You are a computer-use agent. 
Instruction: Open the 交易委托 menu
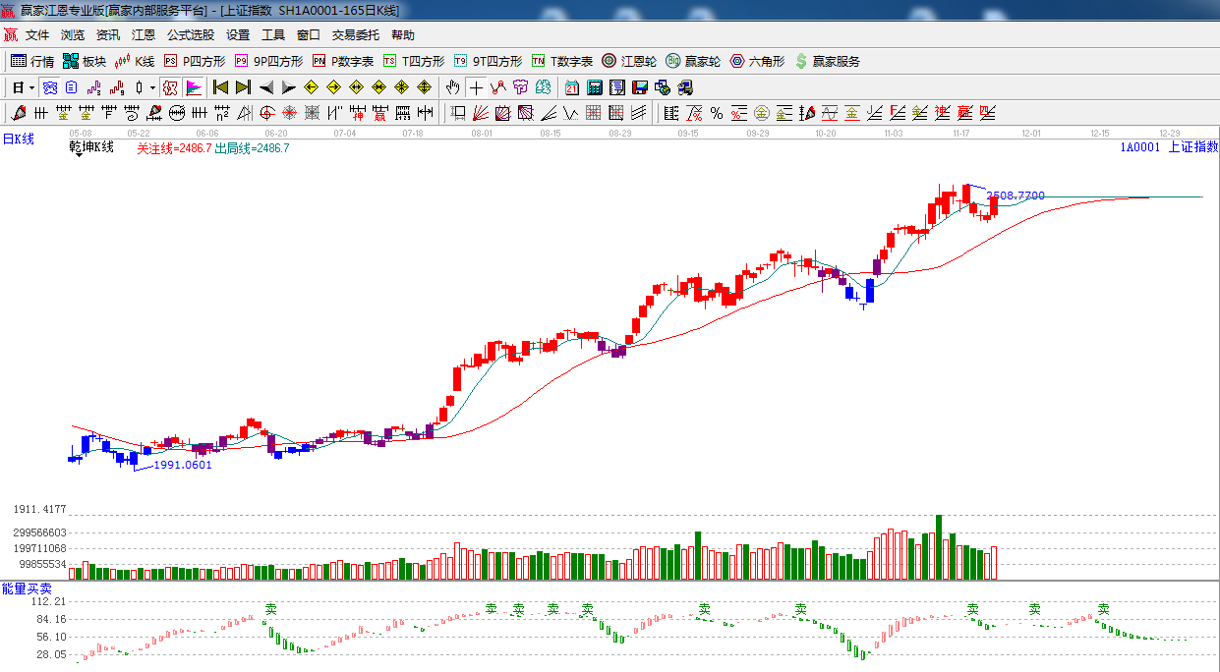click(355, 34)
